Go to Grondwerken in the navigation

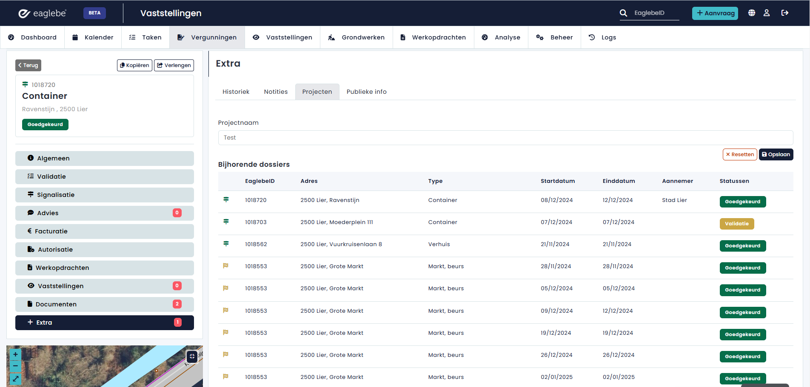[x=357, y=37]
